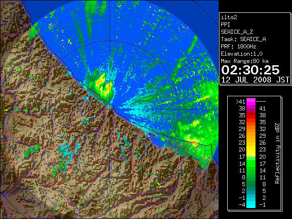Click the 'Task: SEAICE_A' line
Viewport: 292px width, 219px height.
tap(243, 39)
